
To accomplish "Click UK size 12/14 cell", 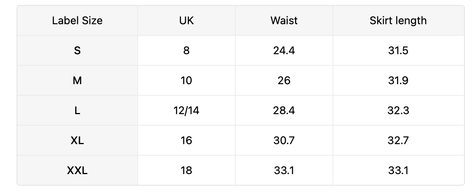I will [x=186, y=110].
